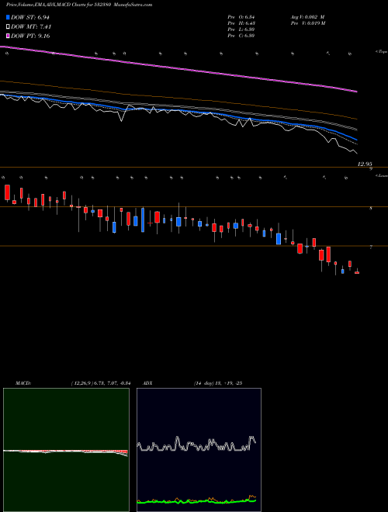Click the MACD values '(12,26,9) 6.73, 7.07, -0.34'

click(x=101, y=383)
